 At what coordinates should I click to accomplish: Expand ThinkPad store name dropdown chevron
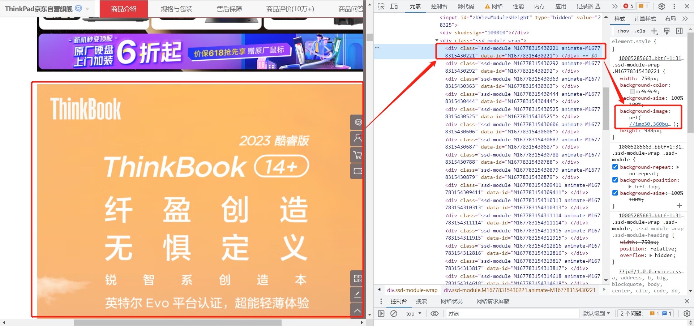tap(87, 9)
